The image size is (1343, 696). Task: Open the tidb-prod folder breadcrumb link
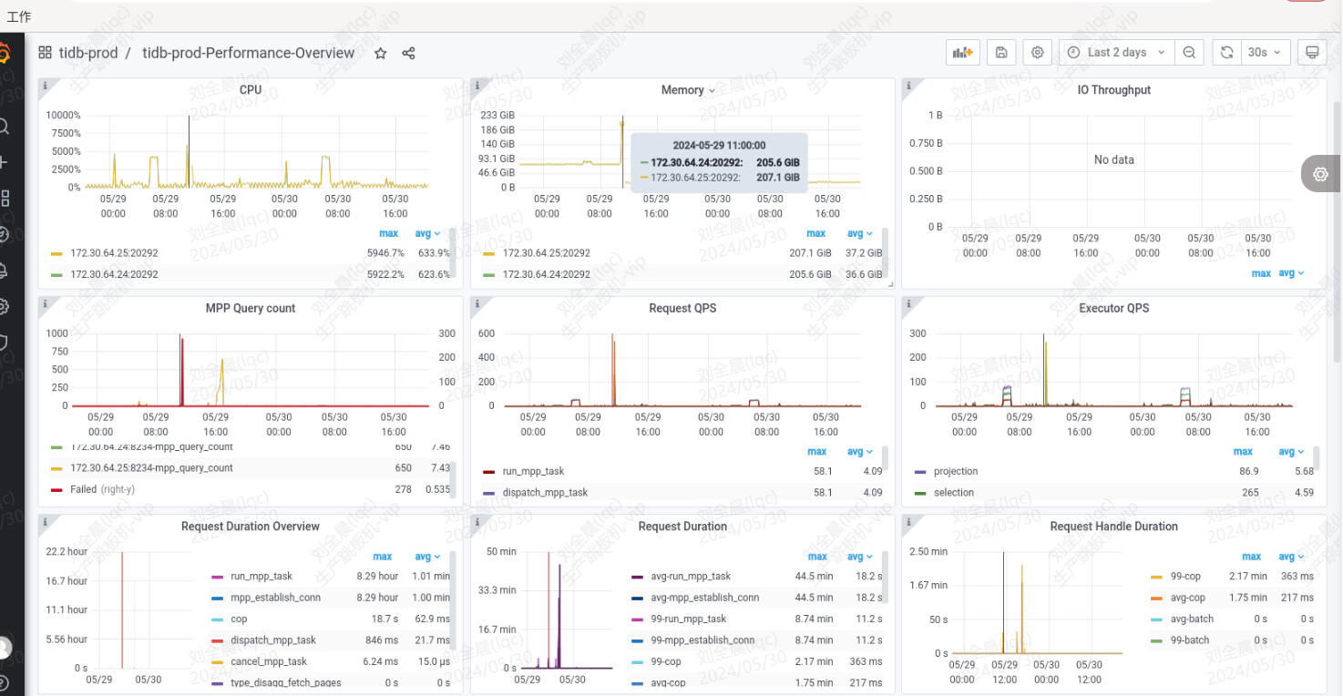(x=88, y=53)
